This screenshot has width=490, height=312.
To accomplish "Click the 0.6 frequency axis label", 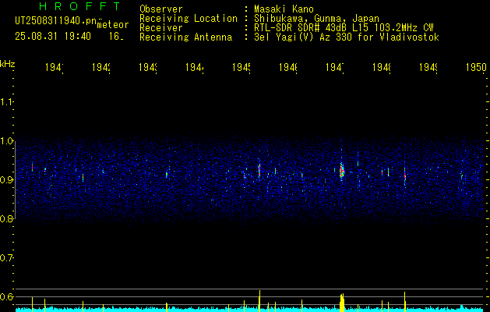I will coord(6,296).
